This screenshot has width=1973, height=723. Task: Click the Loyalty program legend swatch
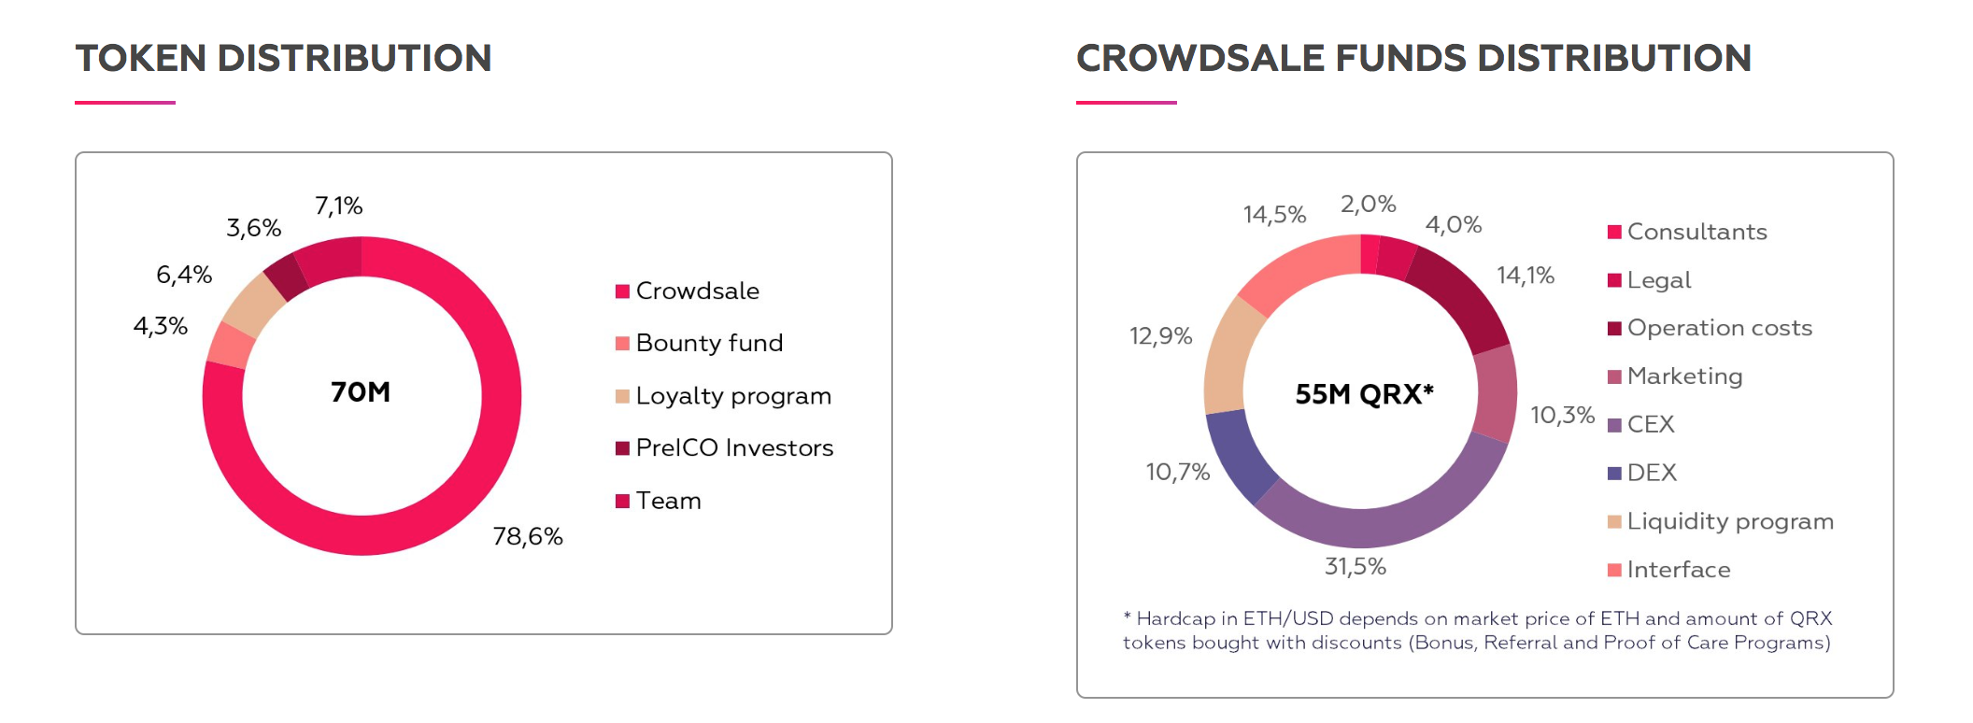(622, 396)
